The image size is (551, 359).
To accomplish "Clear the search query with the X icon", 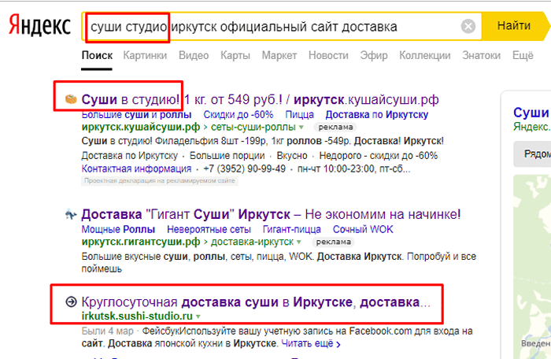I will point(468,27).
